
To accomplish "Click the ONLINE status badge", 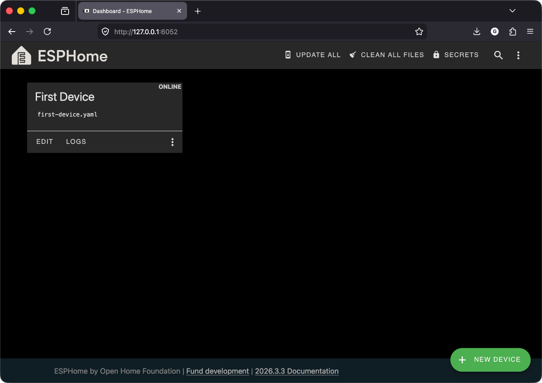I will tap(170, 87).
